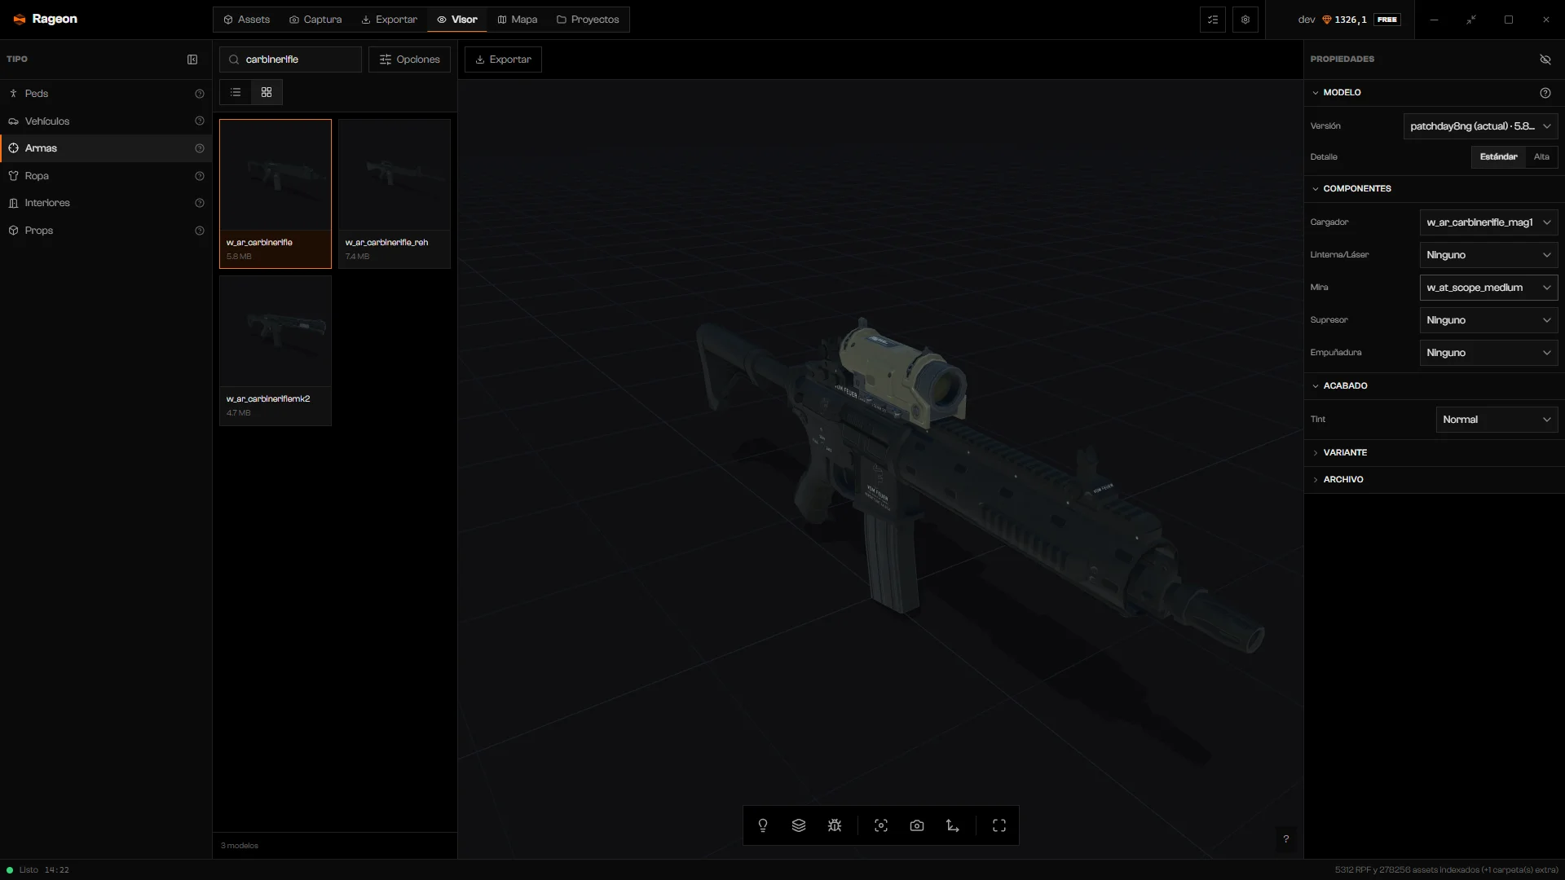Hide the Propiedades panel eye icon

tap(1545, 59)
